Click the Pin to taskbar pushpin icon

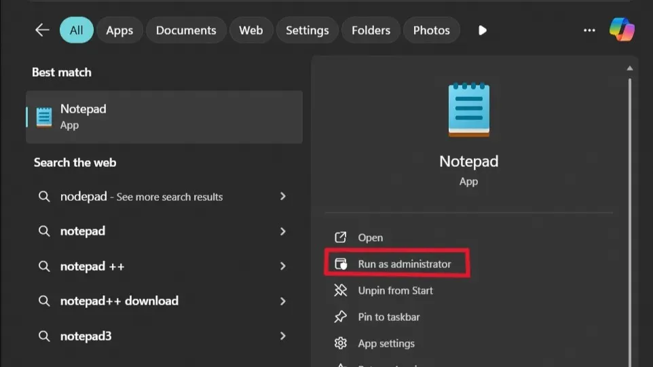[340, 317]
